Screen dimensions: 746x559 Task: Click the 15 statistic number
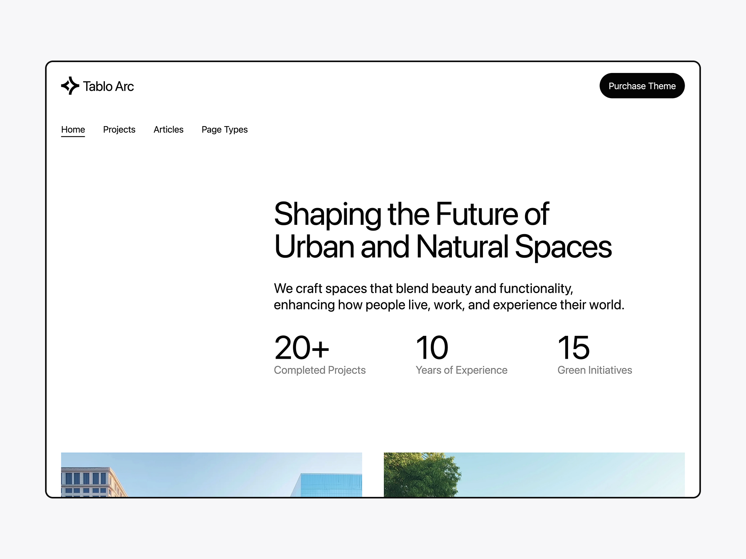click(573, 348)
